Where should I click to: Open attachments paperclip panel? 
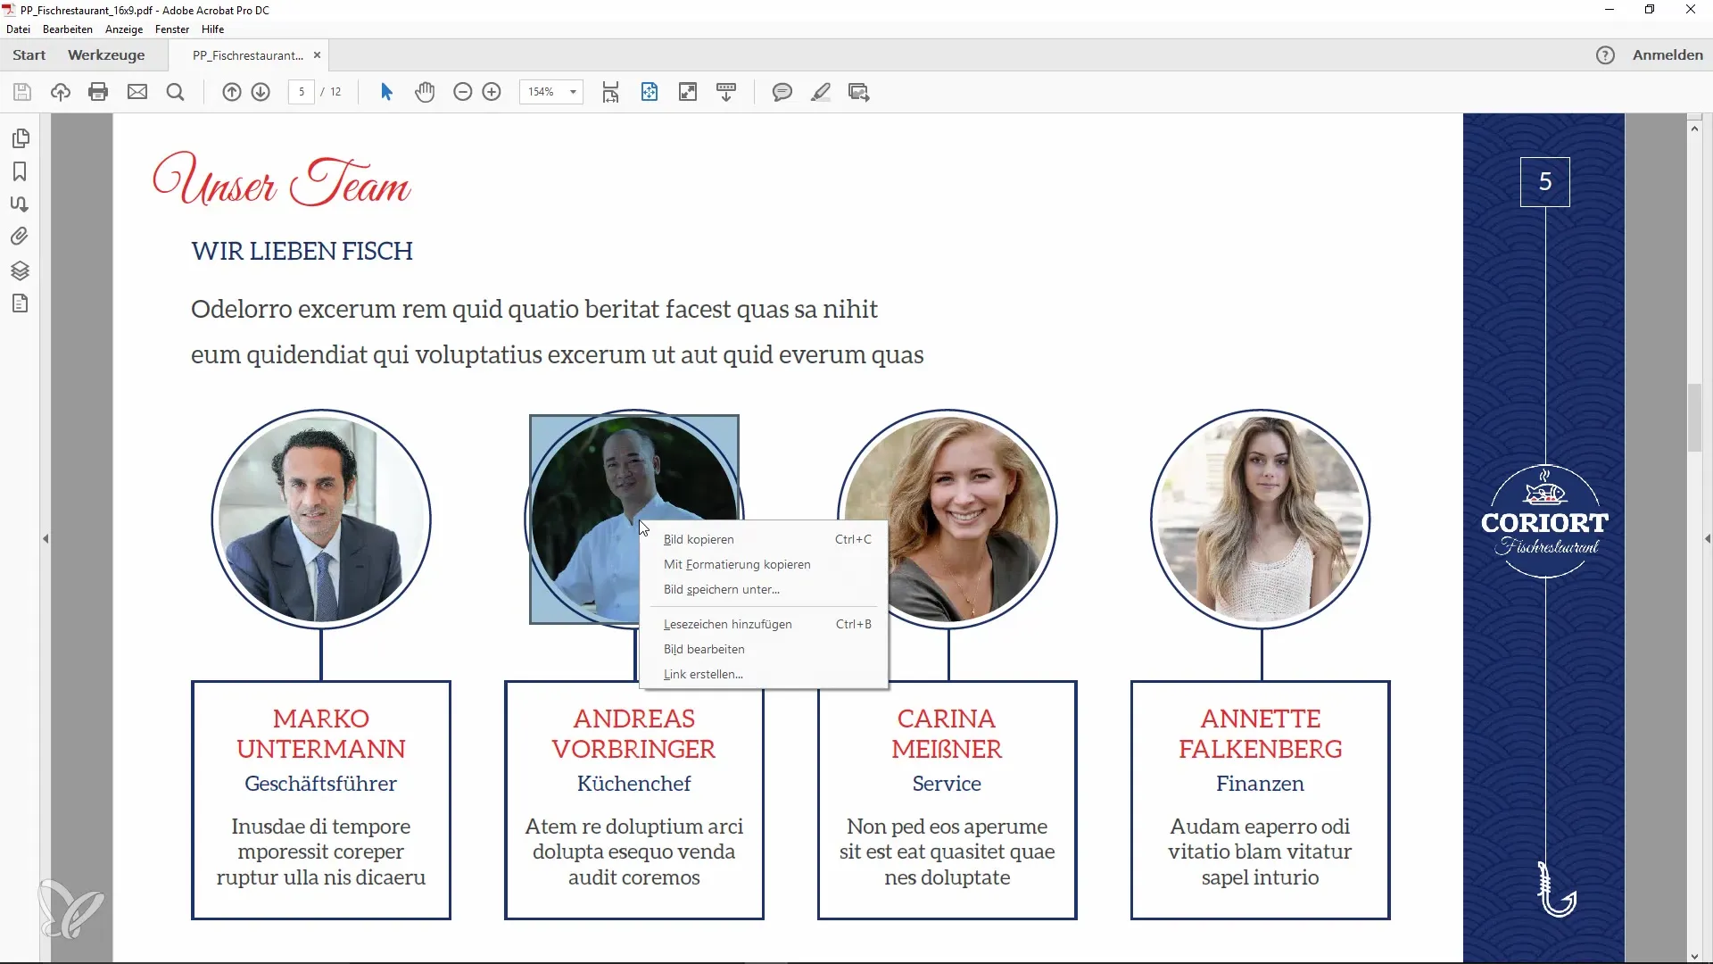click(x=20, y=237)
